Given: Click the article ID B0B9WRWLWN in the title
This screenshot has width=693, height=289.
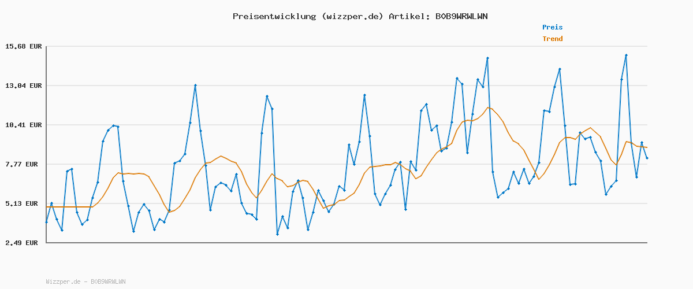Looking at the screenshot, I should [x=459, y=16].
